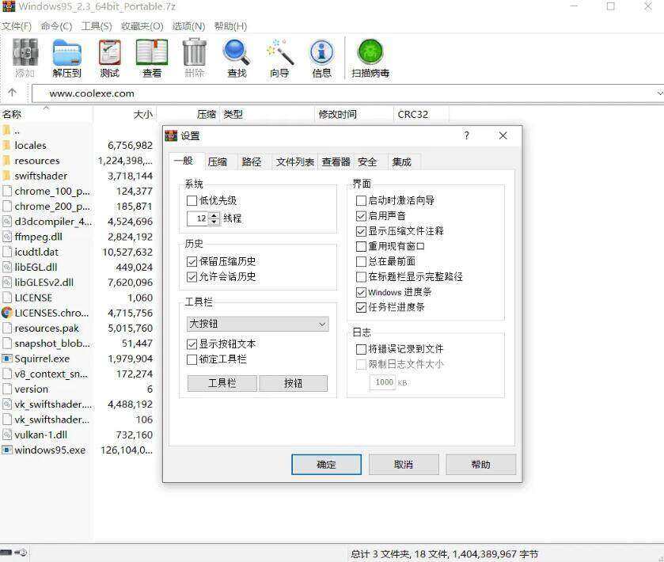
Task: Click the 测试 (Test) toolbar icon
Action: (x=110, y=52)
